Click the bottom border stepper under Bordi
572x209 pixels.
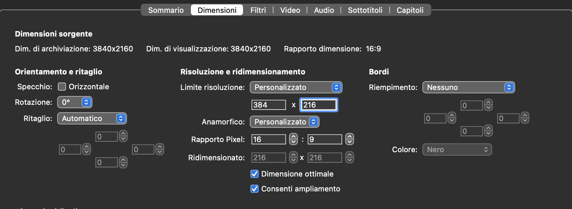(x=488, y=131)
